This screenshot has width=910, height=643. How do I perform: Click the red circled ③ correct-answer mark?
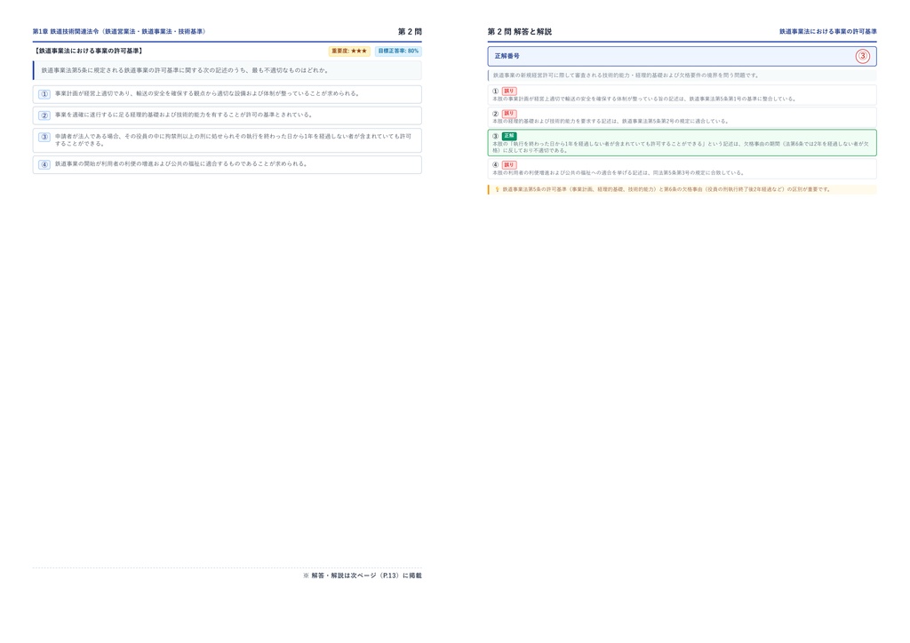point(862,56)
